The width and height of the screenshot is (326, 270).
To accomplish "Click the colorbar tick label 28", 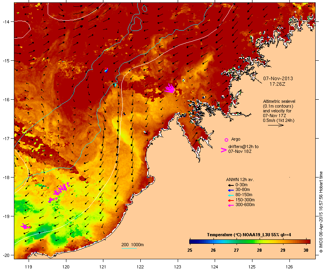I will coord(259,250).
